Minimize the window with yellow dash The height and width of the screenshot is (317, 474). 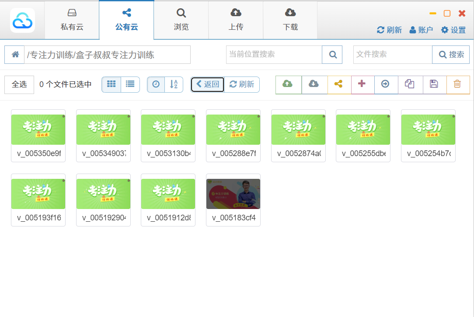pos(432,13)
